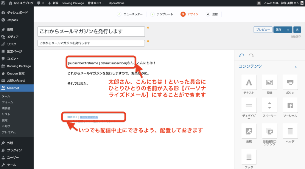Open the プレミアム submenu item
This screenshot has height=169, width=305.
click(x=9, y=132)
